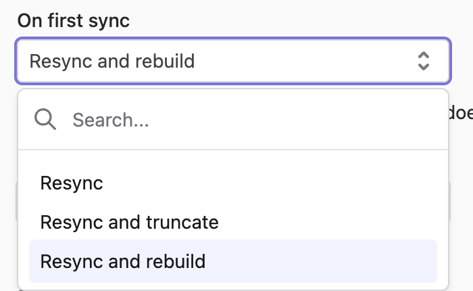Click the middle entry in the options list
Image resolution: width=473 pixels, height=291 pixels.
tap(130, 222)
